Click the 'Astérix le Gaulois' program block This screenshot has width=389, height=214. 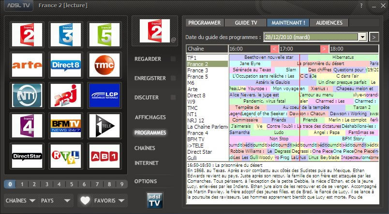272,82
